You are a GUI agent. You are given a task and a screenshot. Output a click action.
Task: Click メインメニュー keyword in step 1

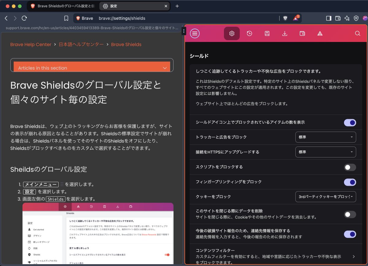(x=40, y=184)
